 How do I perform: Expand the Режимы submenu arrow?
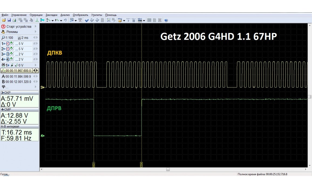point(35,32)
